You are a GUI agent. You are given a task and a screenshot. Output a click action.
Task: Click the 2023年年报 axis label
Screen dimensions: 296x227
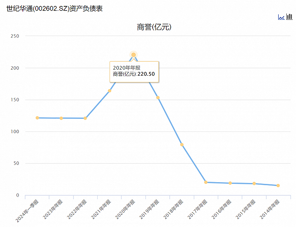click(53, 209)
